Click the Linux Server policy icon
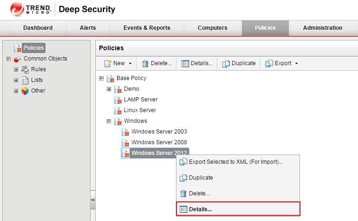This screenshot has height=221, width=358. pos(118,111)
